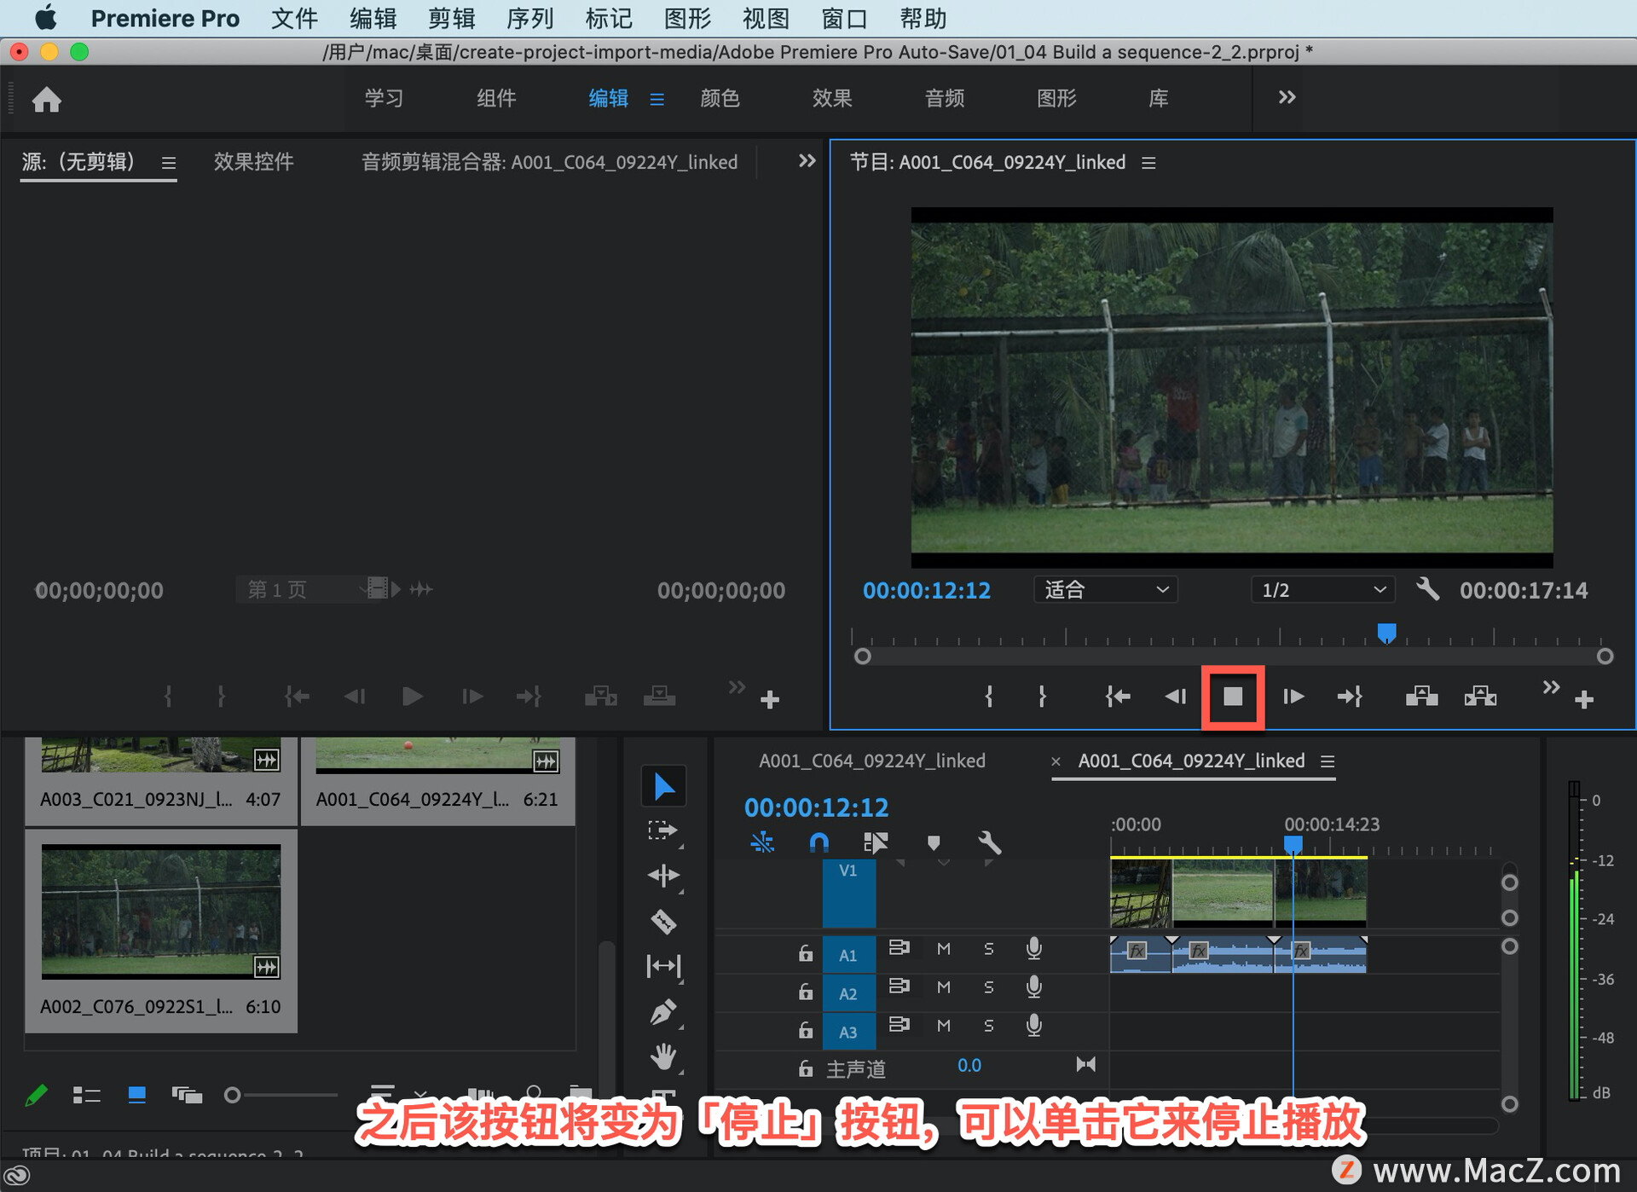Open the 效果控件 panel tab

(253, 162)
